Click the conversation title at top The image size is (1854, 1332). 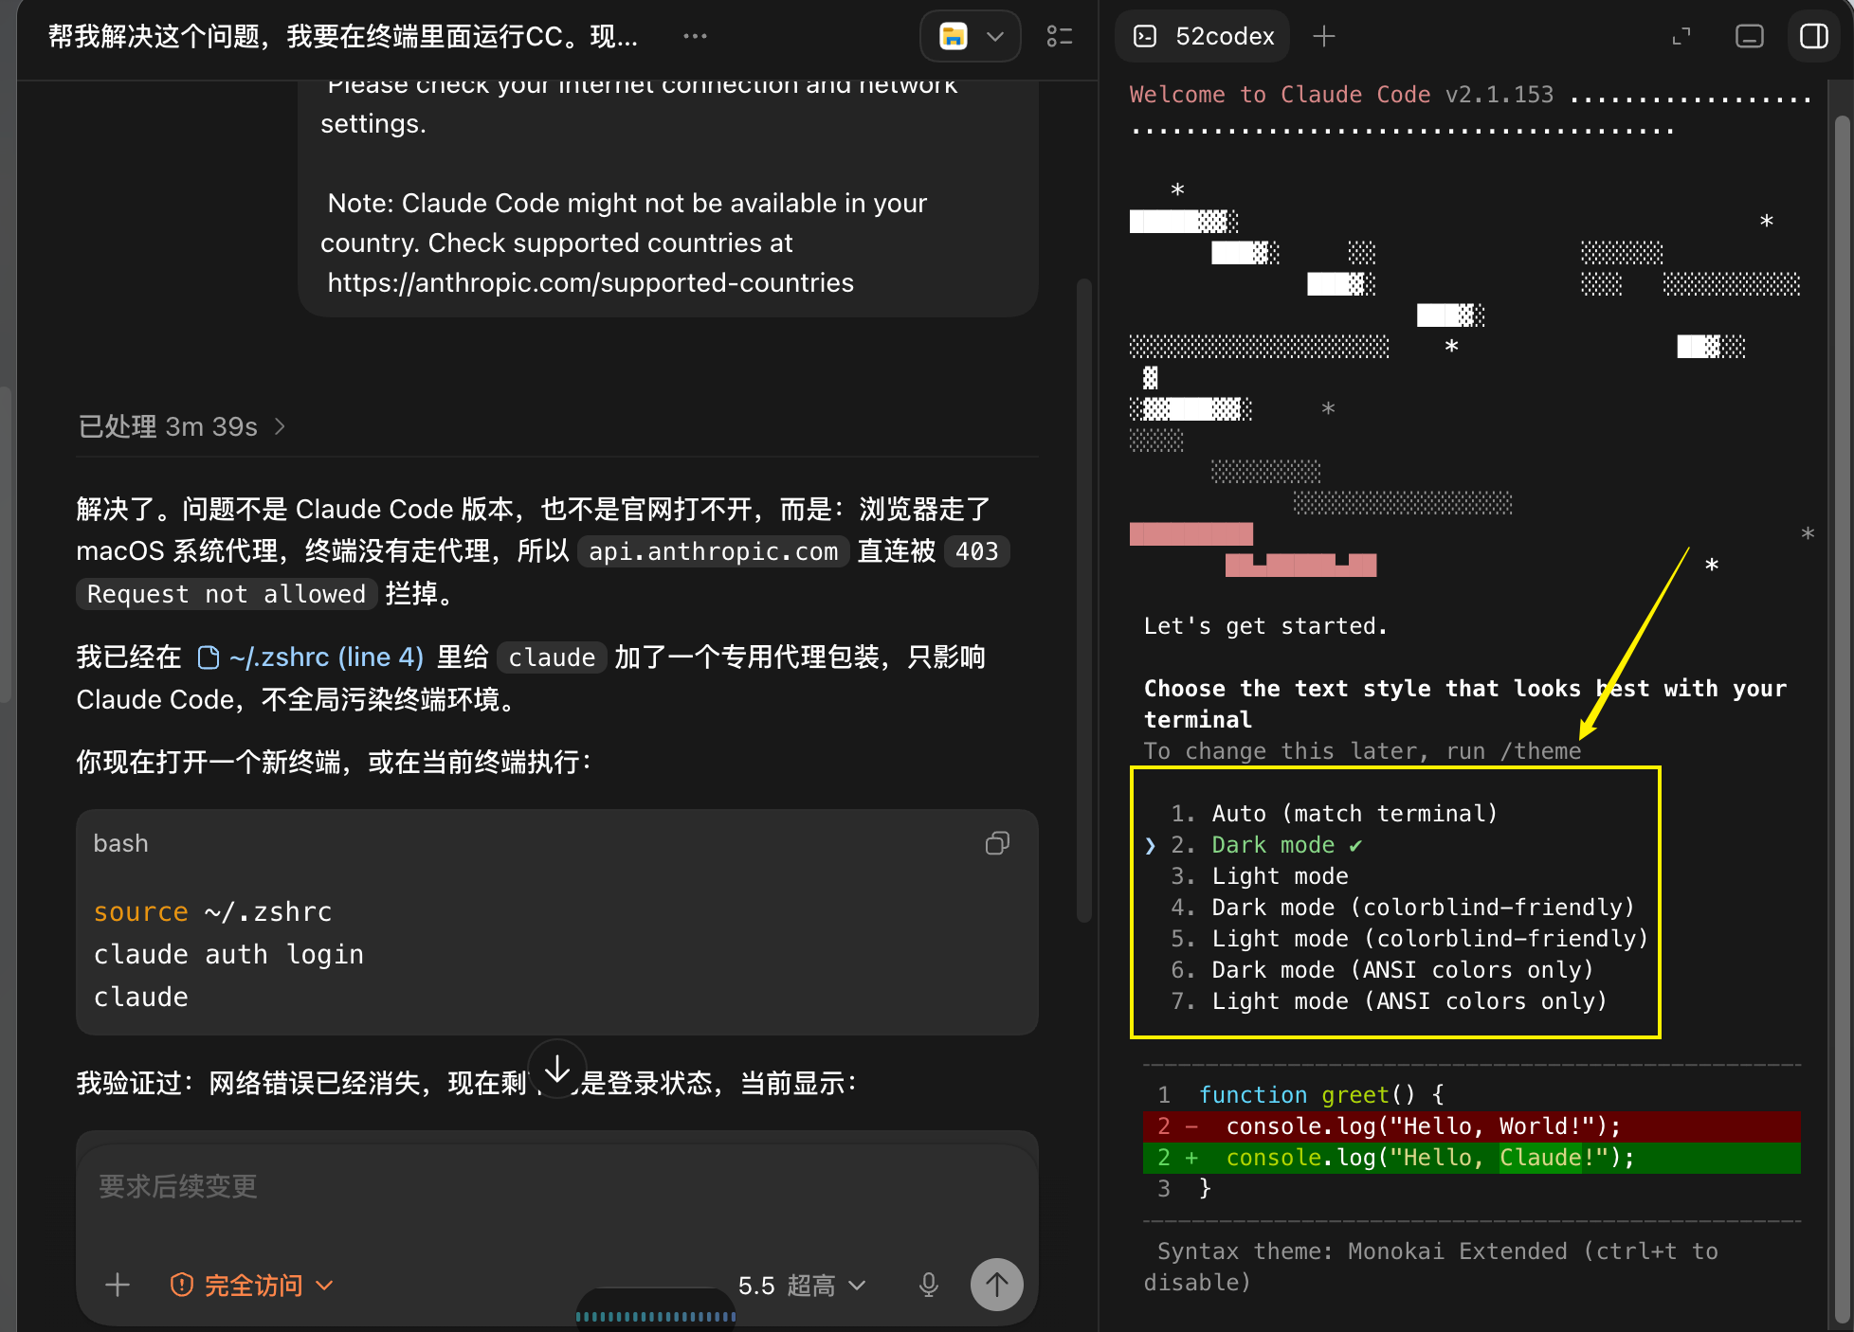point(343,36)
